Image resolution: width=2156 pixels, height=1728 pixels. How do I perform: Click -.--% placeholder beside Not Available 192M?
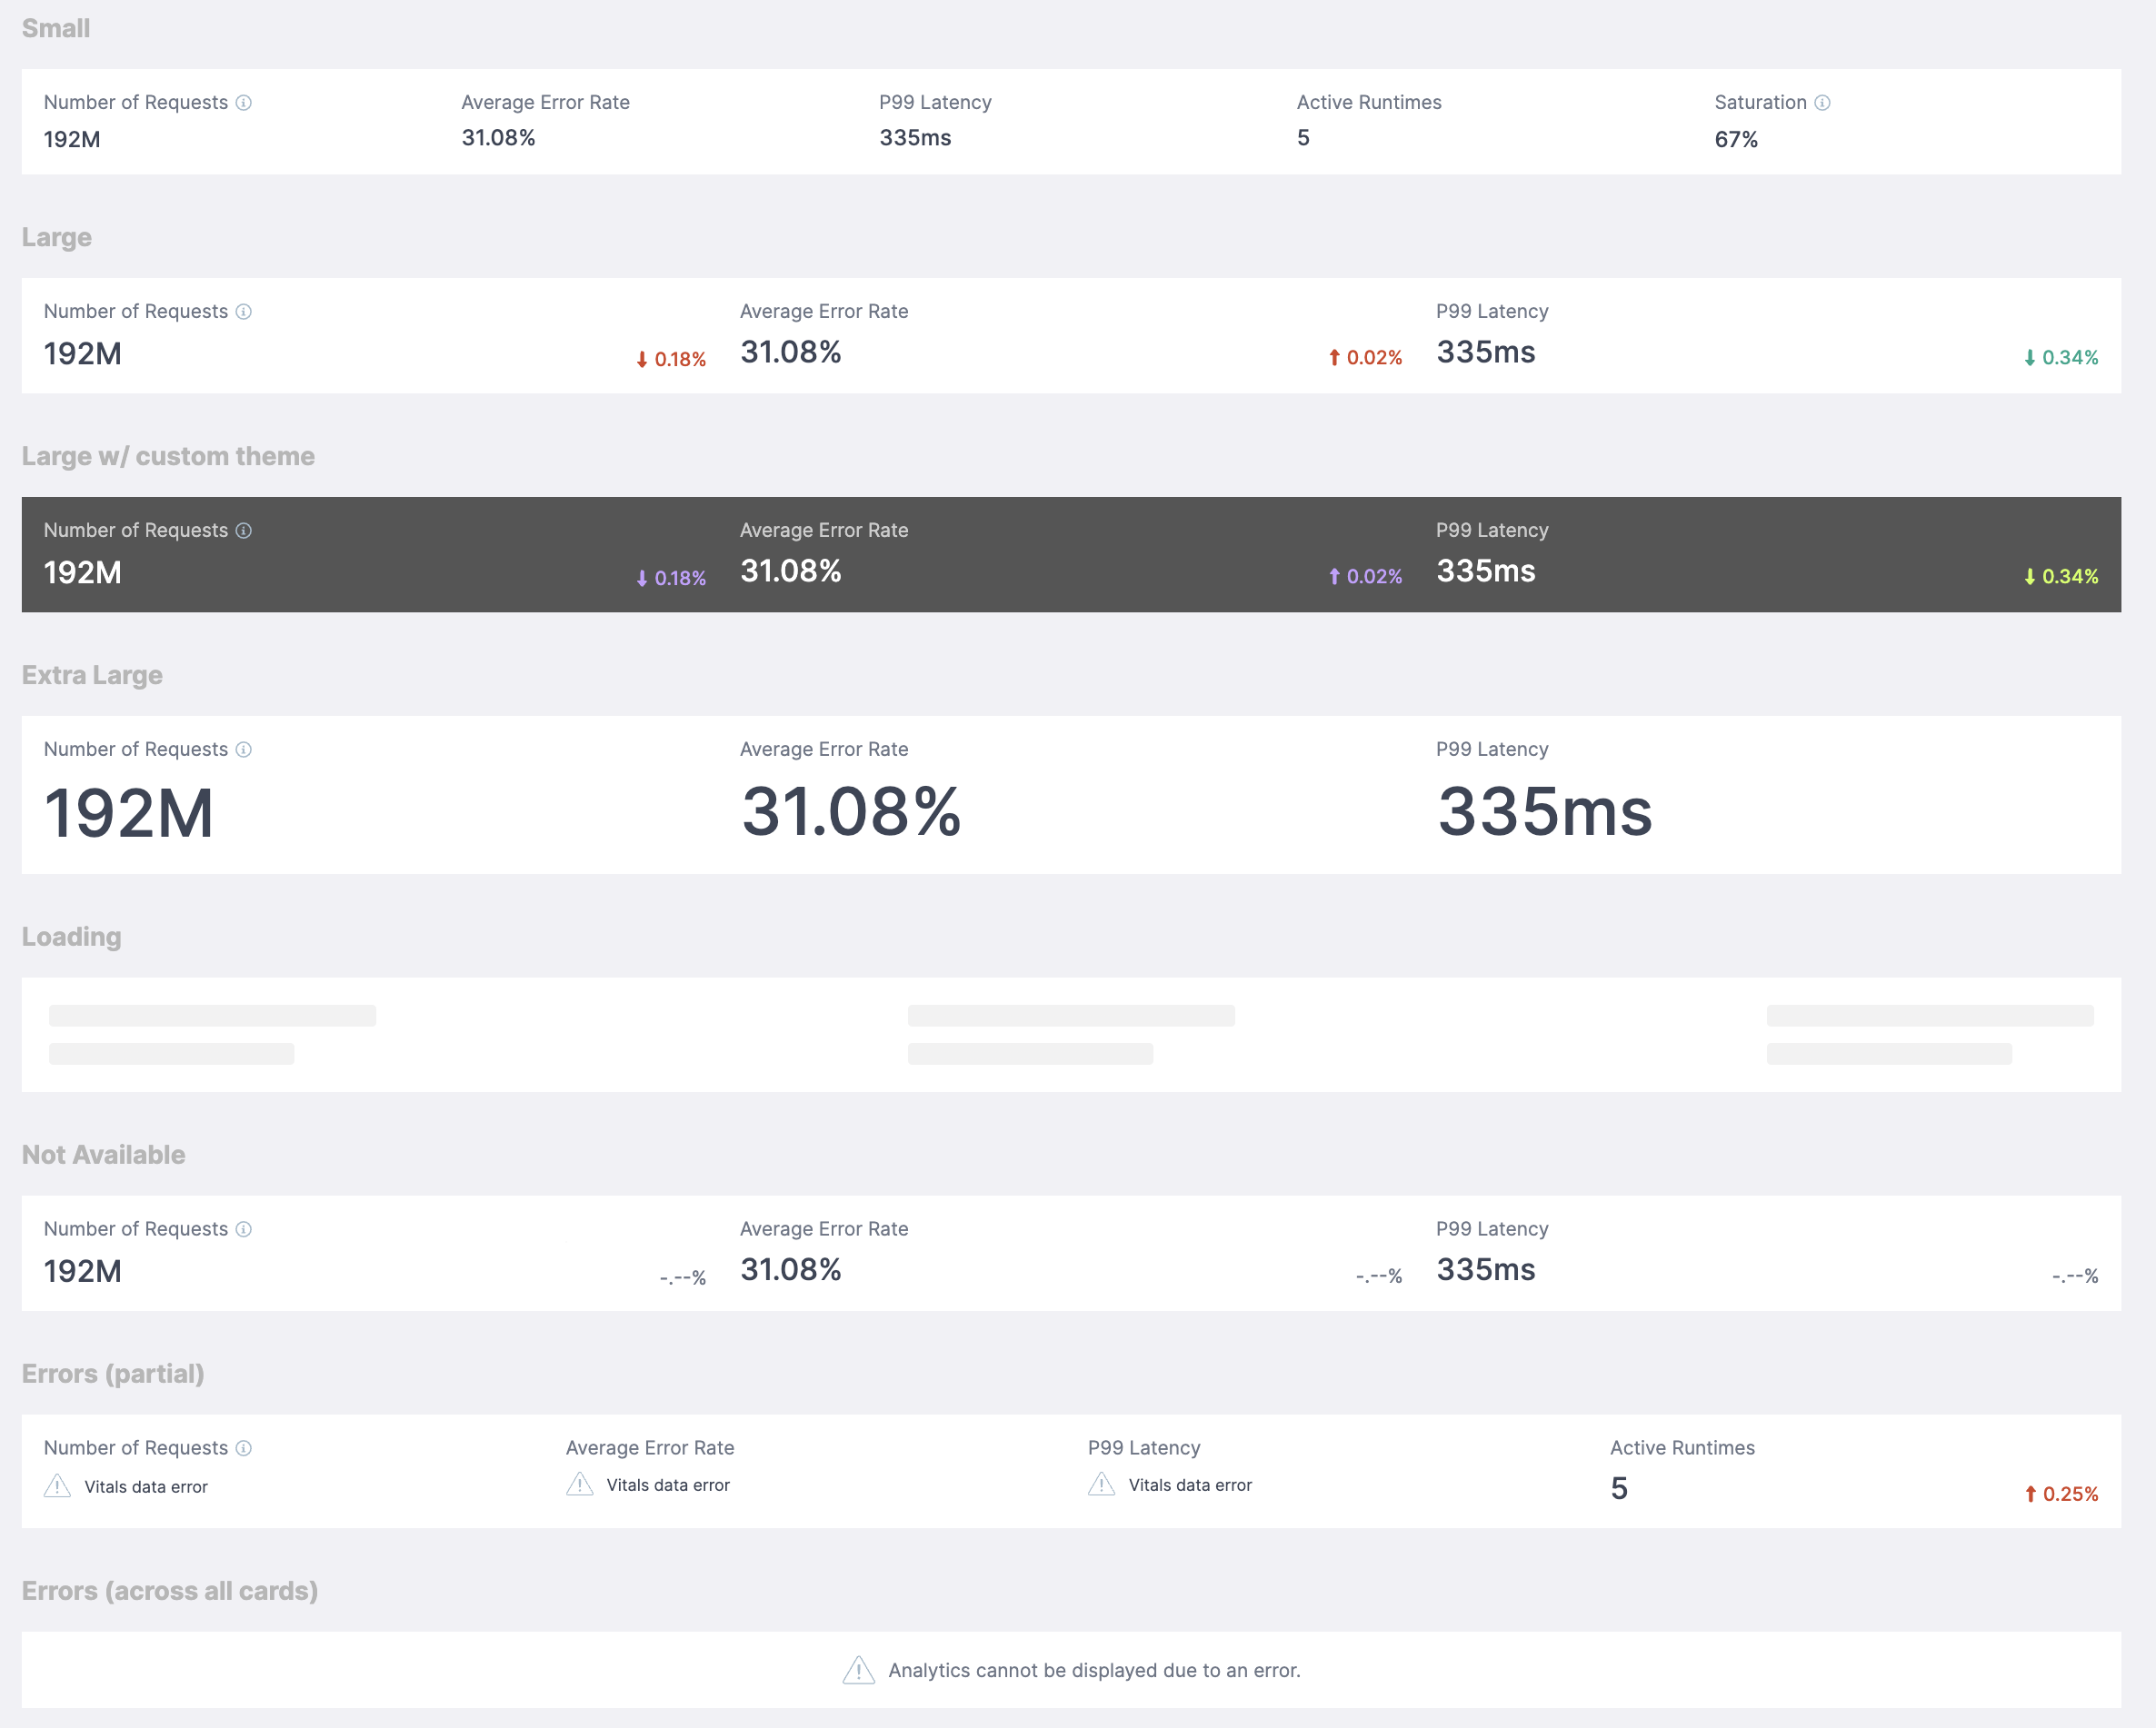[x=683, y=1278]
